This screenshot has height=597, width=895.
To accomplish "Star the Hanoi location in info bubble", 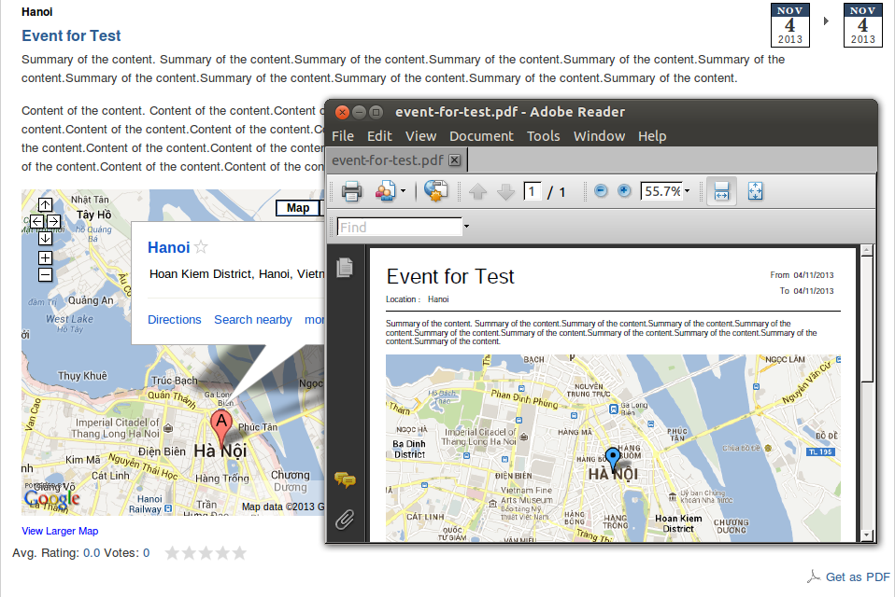I will click(x=200, y=247).
